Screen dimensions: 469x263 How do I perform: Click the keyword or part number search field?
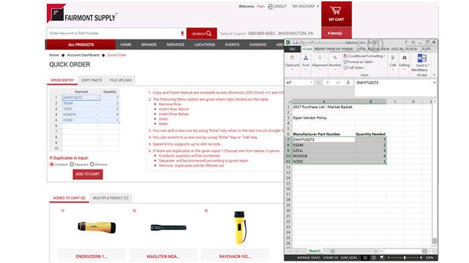point(114,33)
